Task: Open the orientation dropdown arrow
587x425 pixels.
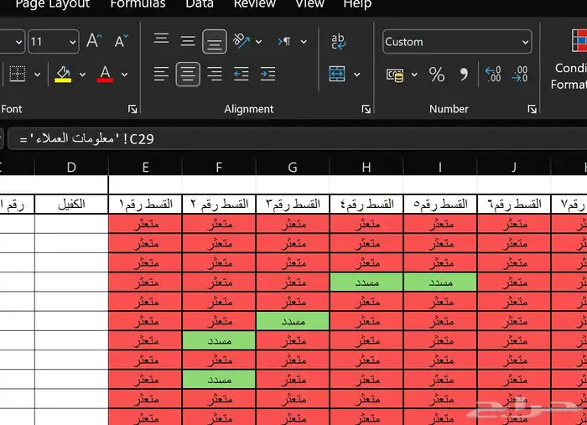Action: click(258, 42)
